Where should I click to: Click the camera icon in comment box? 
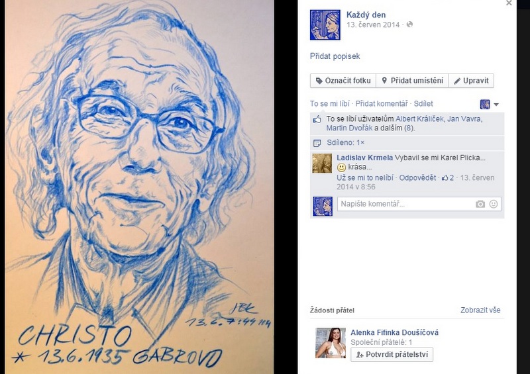click(x=480, y=204)
